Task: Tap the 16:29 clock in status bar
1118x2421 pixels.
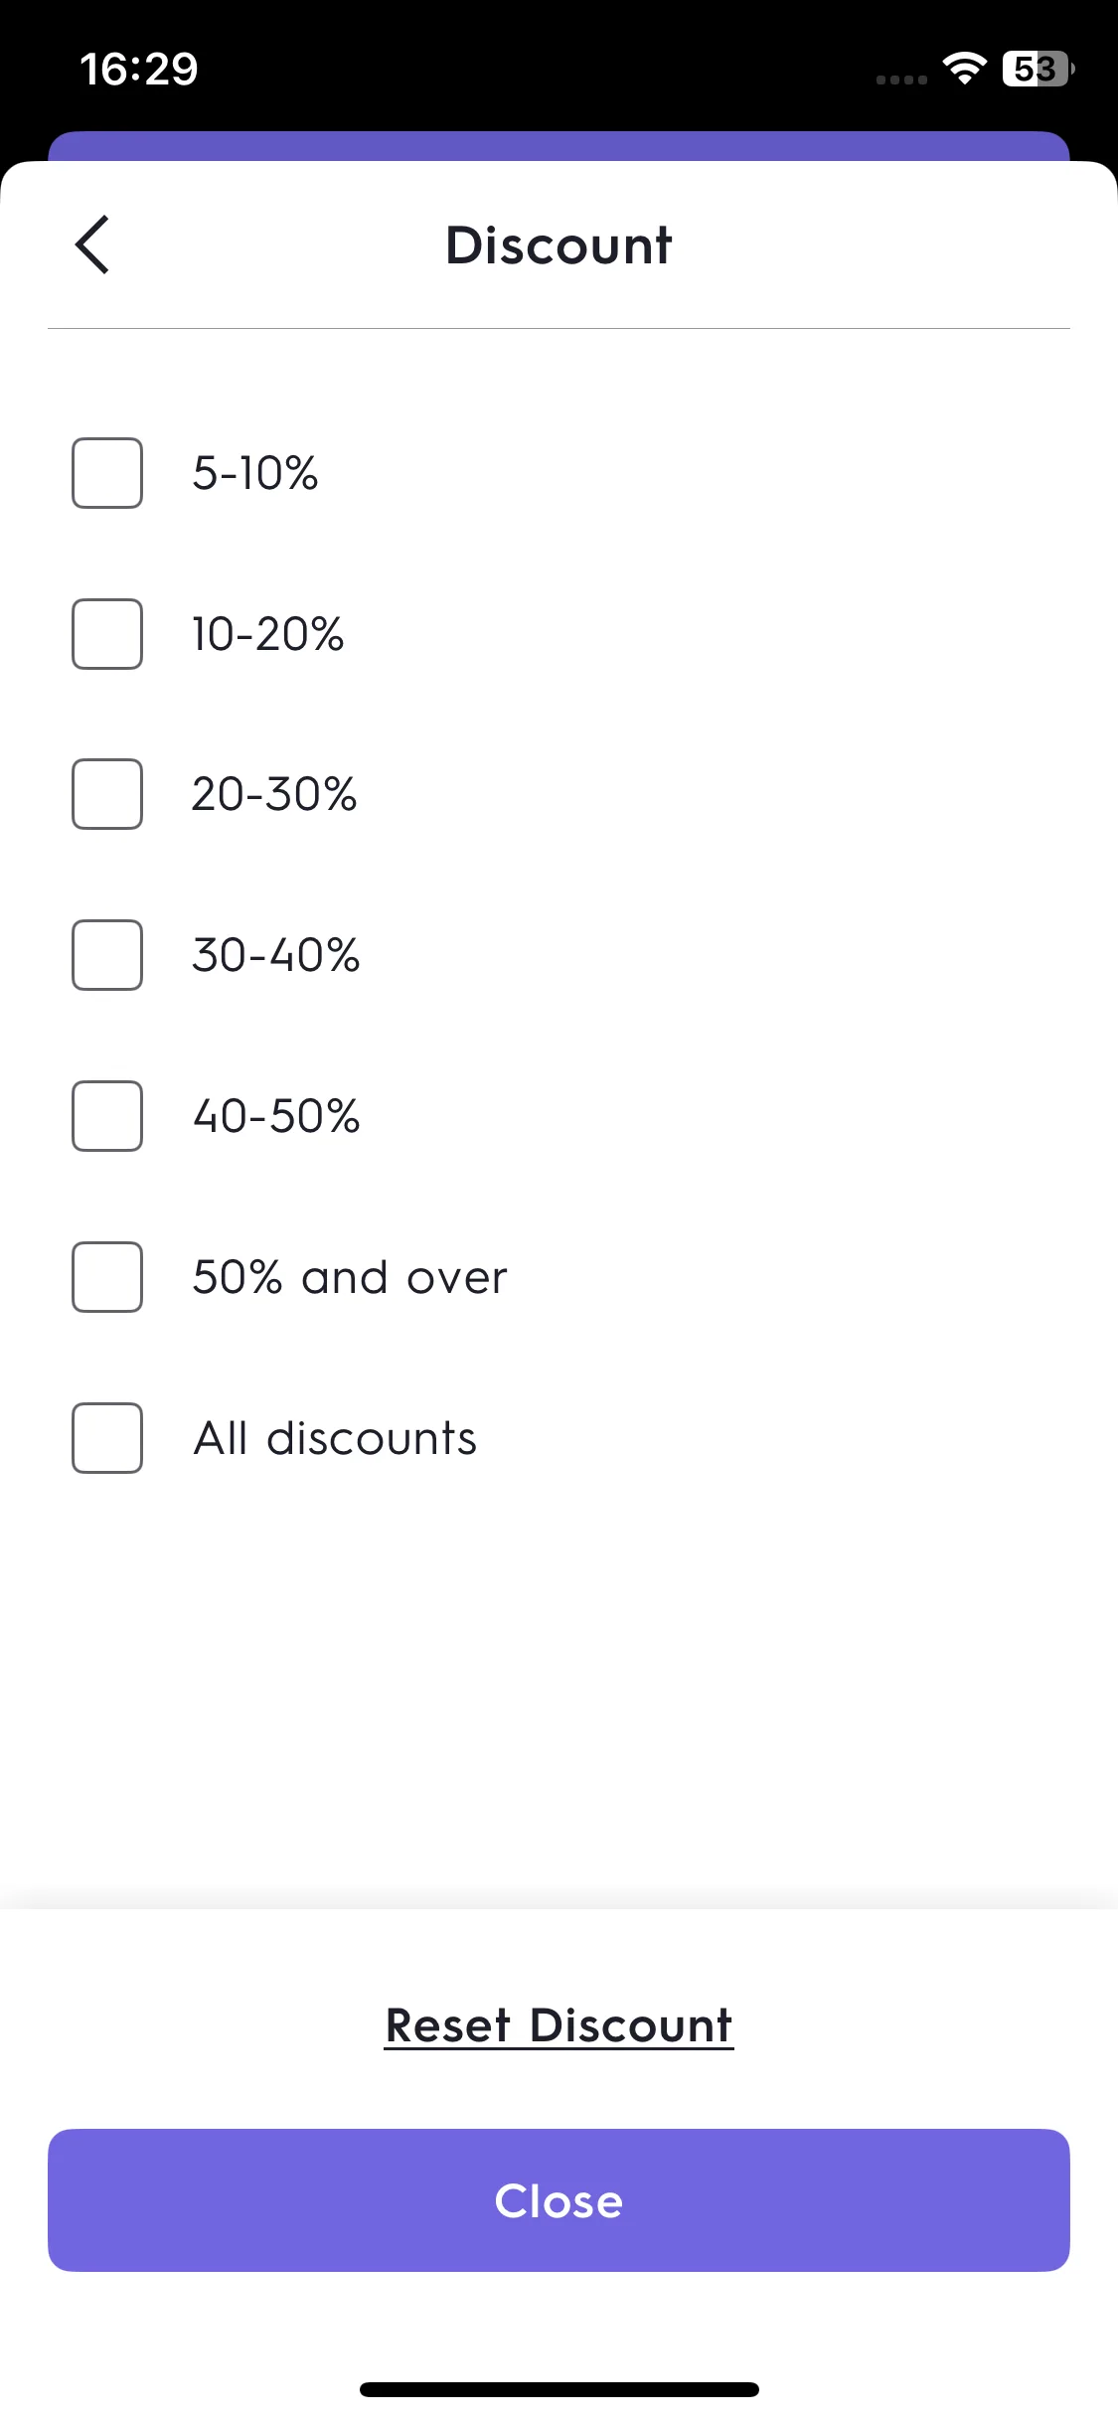Action: [139, 70]
